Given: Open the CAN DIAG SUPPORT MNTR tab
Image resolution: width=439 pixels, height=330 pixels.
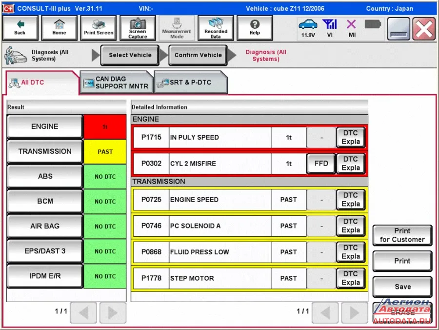Looking at the screenshot, I should coord(117,82).
